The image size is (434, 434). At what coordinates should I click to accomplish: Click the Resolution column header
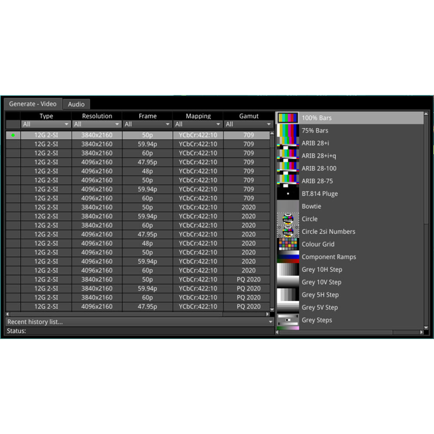[97, 116]
